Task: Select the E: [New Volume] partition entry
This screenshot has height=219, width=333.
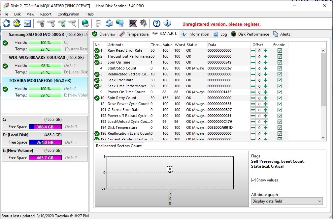Action: coord(45,154)
